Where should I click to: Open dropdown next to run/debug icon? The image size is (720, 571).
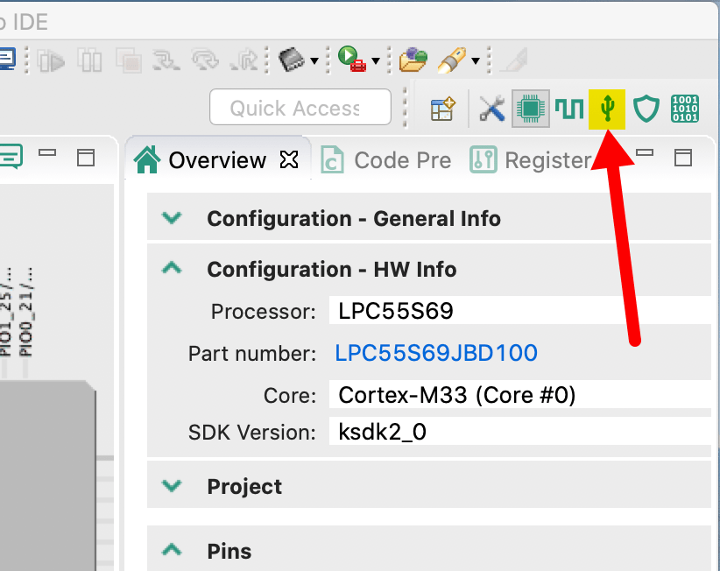coord(376,60)
